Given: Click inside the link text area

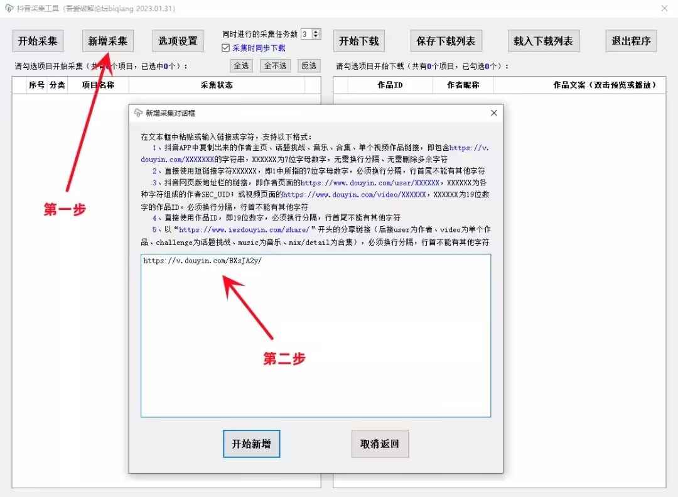Looking at the screenshot, I should tap(316, 336).
